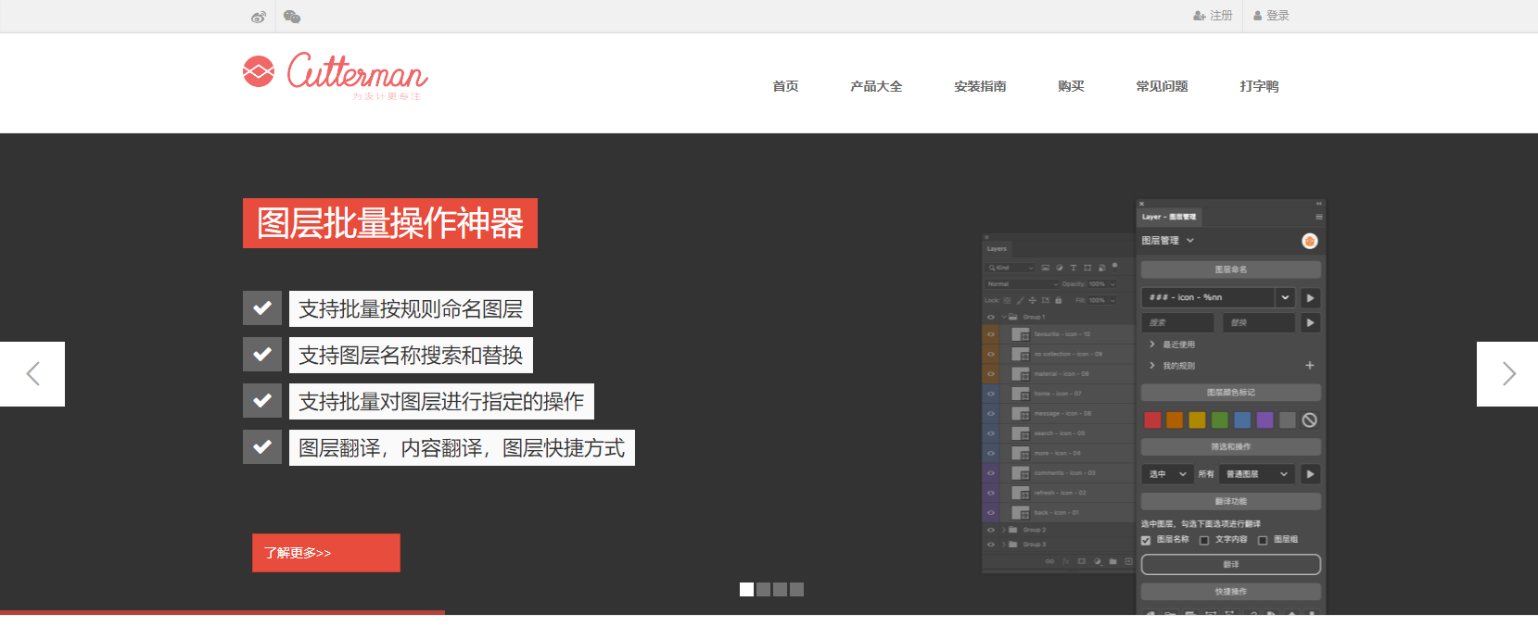Click the orange avatar icon in Layer panel
The height and width of the screenshot is (639, 1538).
[x=1309, y=242]
